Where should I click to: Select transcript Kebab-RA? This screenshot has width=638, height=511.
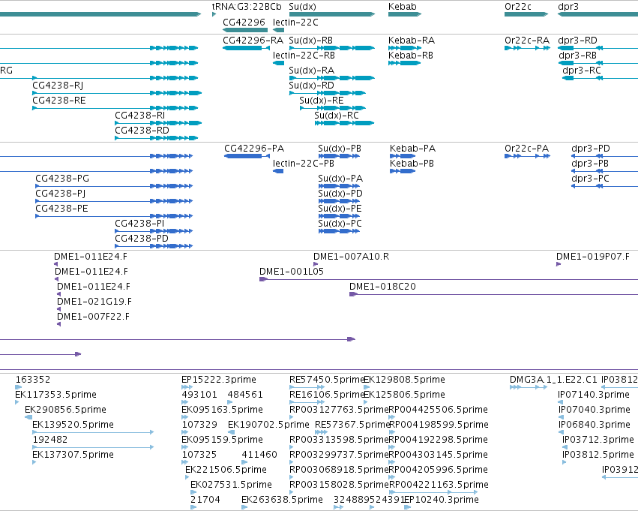click(404, 48)
